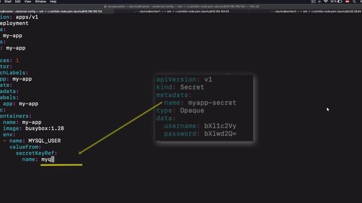
Task: Open the Window menu
Action: coord(40,2)
